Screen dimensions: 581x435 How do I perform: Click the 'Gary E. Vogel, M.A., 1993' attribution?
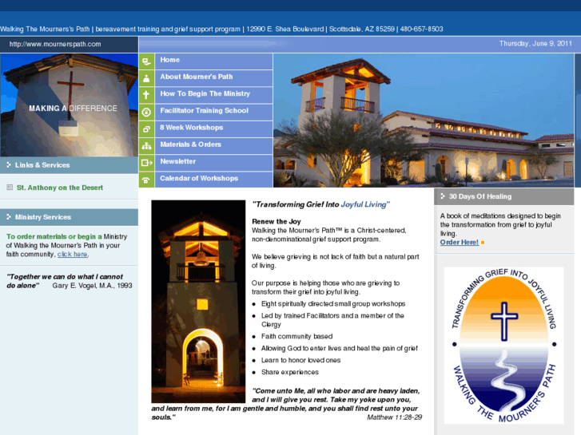[x=92, y=286]
